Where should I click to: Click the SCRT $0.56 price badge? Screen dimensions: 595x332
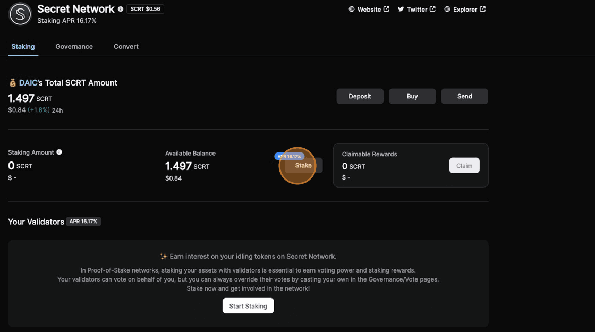pos(145,9)
